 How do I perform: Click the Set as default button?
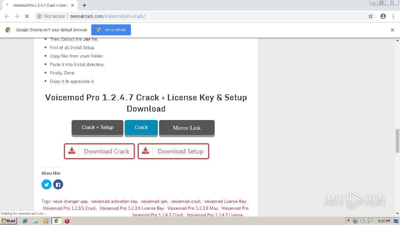(x=111, y=30)
